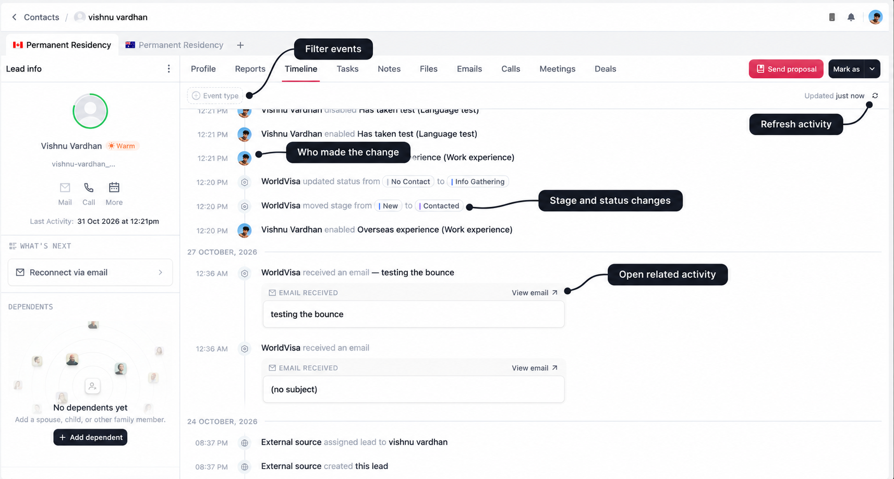Click the Mail icon for the lead
The image size is (894, 479).
[x=65, y=187]
